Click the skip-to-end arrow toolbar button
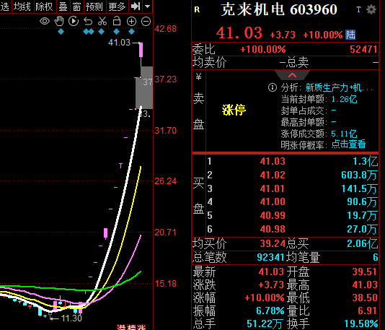This screenshot has height=330, width=385. click(x=136, y=6)
